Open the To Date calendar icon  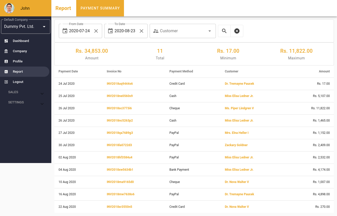coord(110,31)
